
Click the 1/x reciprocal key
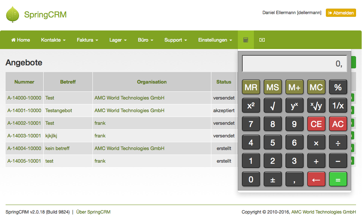tap(338, 105)
